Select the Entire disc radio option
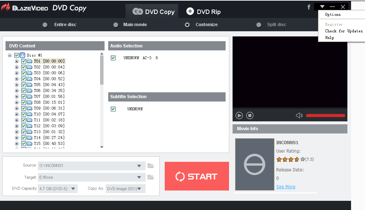365x210 pixels. [x=45, y=25]
